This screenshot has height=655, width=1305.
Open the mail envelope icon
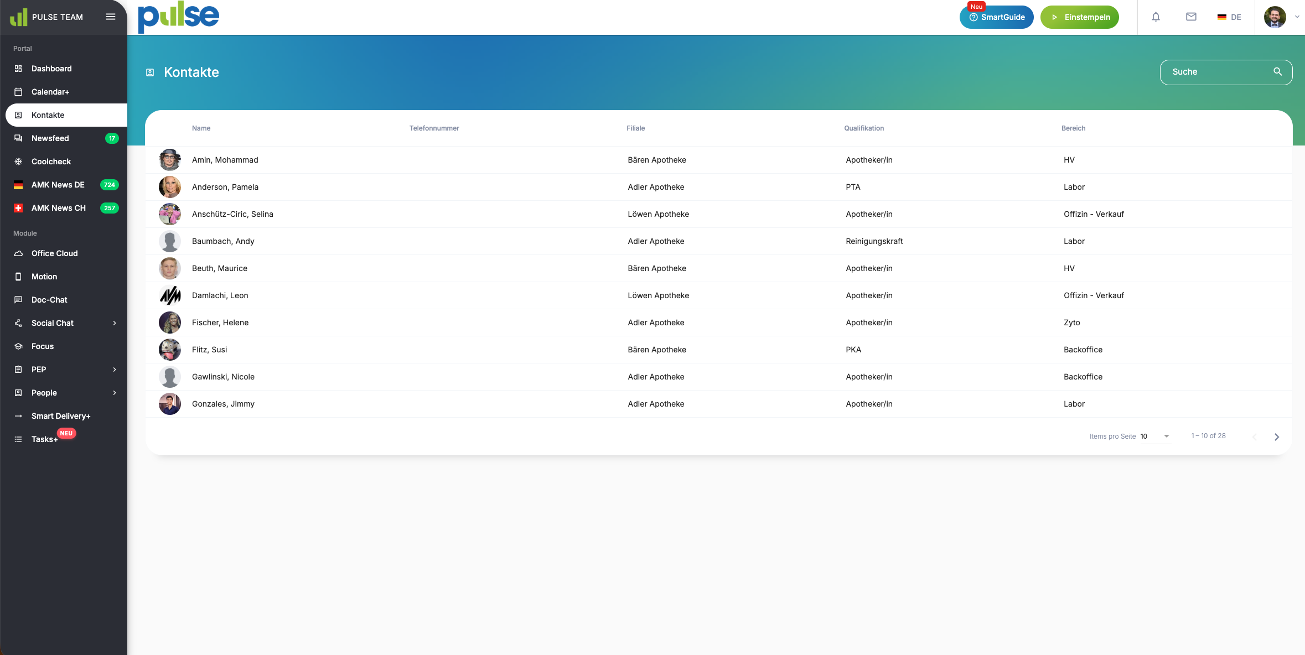tap(1191, 17)
